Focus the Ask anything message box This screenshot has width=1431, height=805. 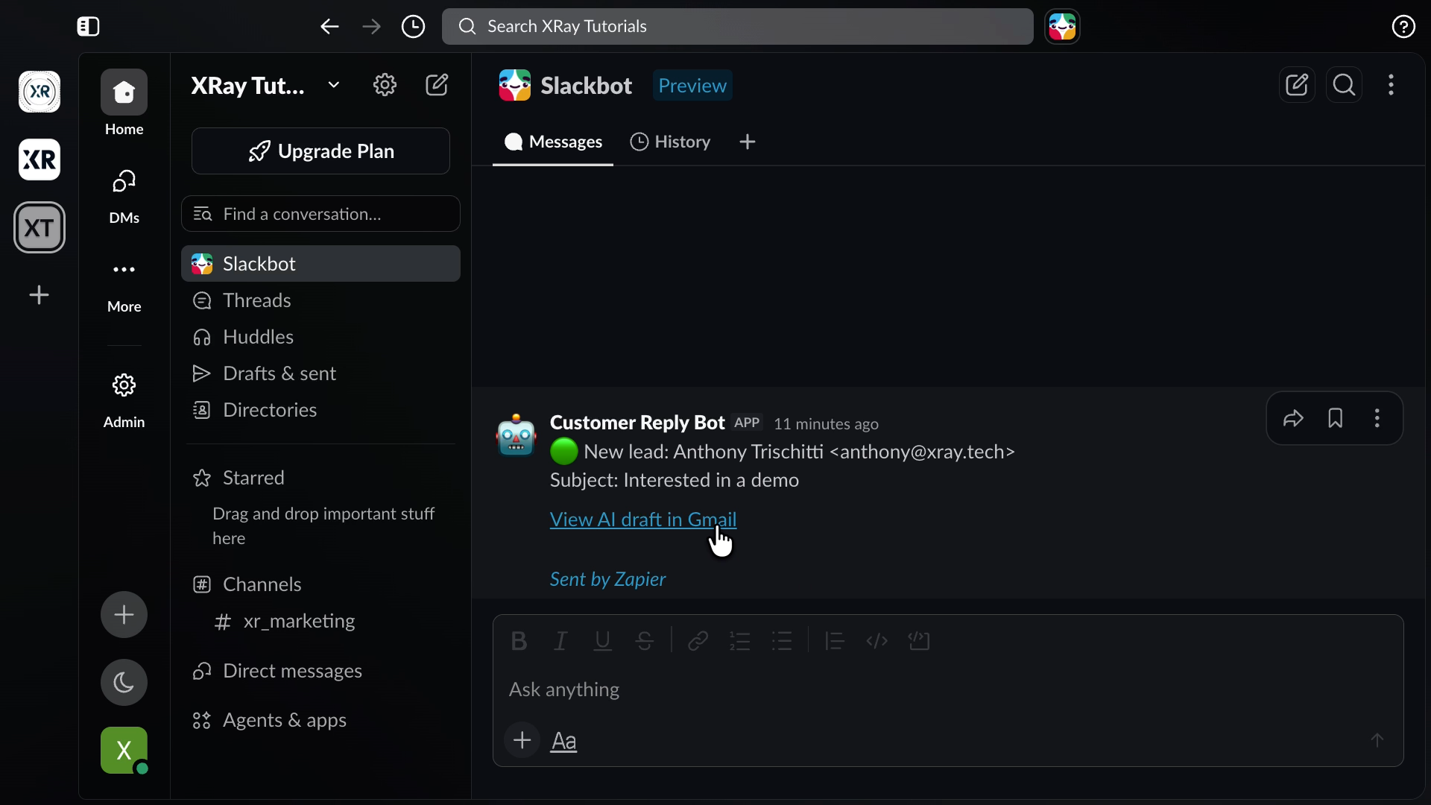click(x=947, y=689)
